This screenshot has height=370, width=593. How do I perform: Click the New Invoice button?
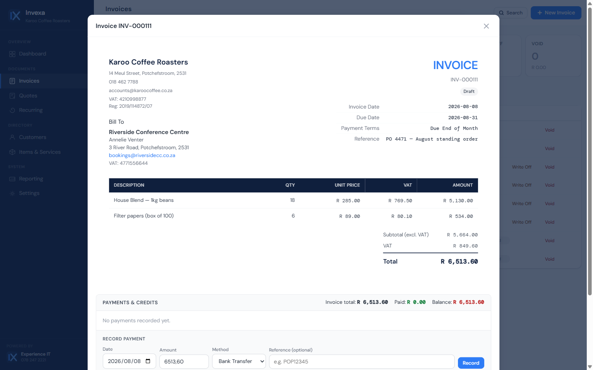pos(556,13)
